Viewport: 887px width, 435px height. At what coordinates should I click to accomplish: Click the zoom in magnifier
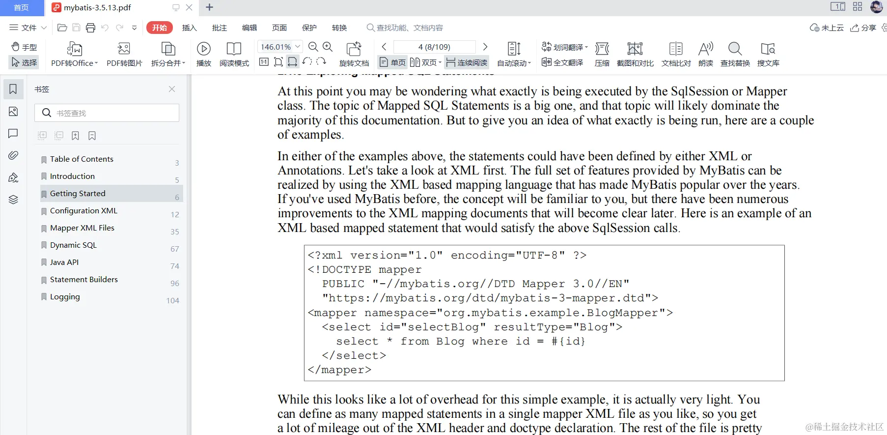(328, 47)
